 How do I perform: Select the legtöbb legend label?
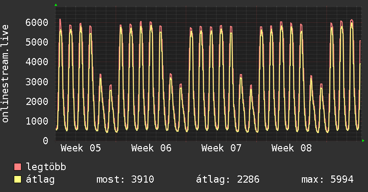pyautogui.click(x=46, y=167)
